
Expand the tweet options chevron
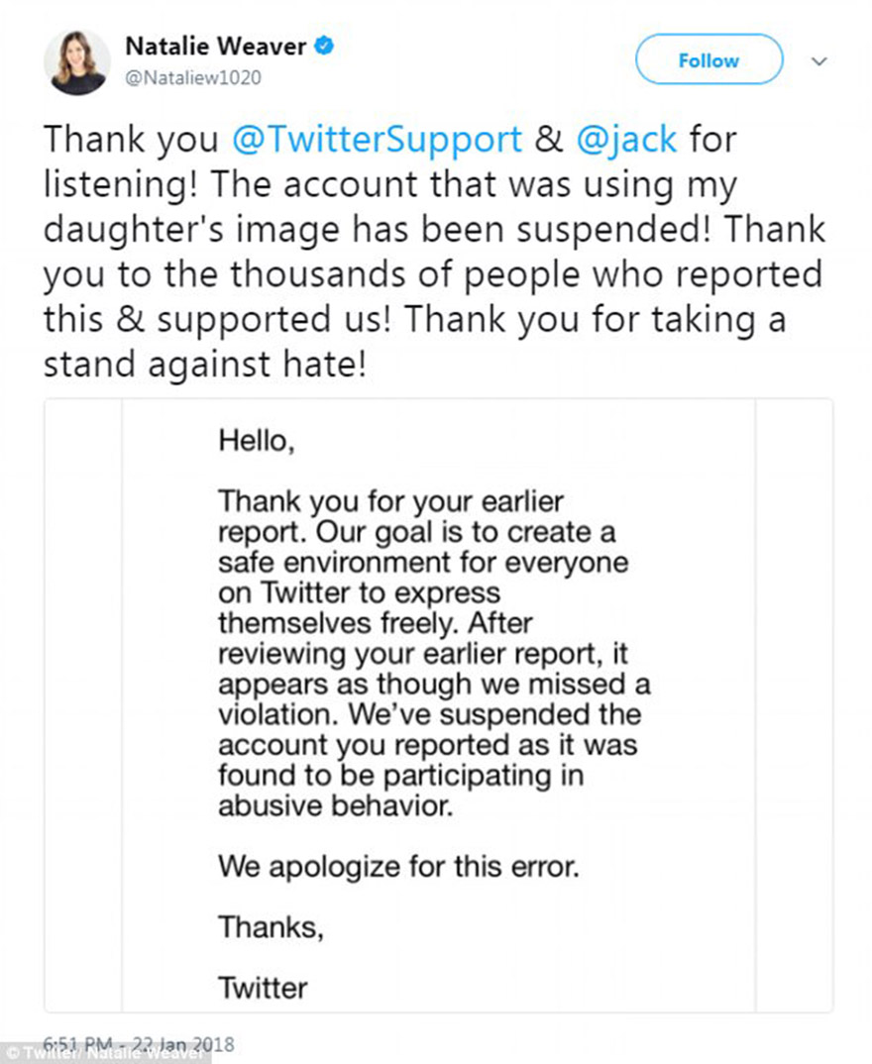(x=818, y=61)
